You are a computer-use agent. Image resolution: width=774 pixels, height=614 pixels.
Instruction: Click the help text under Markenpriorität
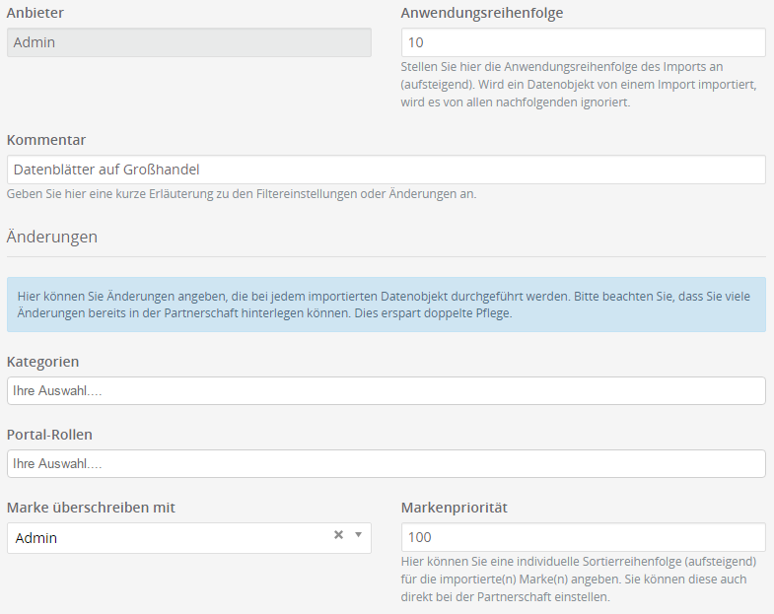point(582,580)
